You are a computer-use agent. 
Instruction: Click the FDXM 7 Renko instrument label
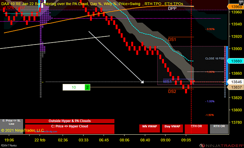click(x=9, y=146)
